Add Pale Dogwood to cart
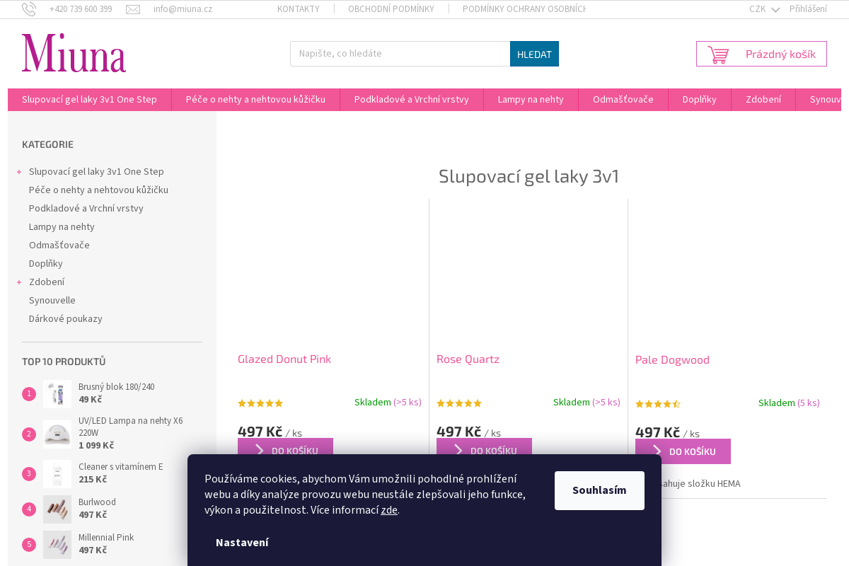 click(x=683, y=451)
